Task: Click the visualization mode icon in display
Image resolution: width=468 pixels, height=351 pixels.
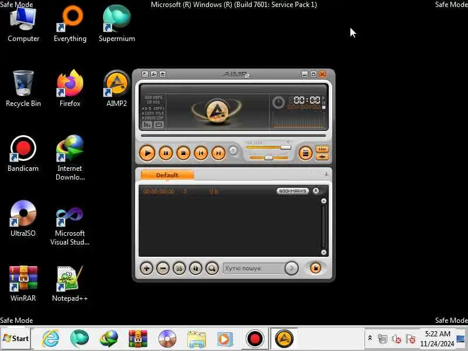Action: (x=147, y=125)
